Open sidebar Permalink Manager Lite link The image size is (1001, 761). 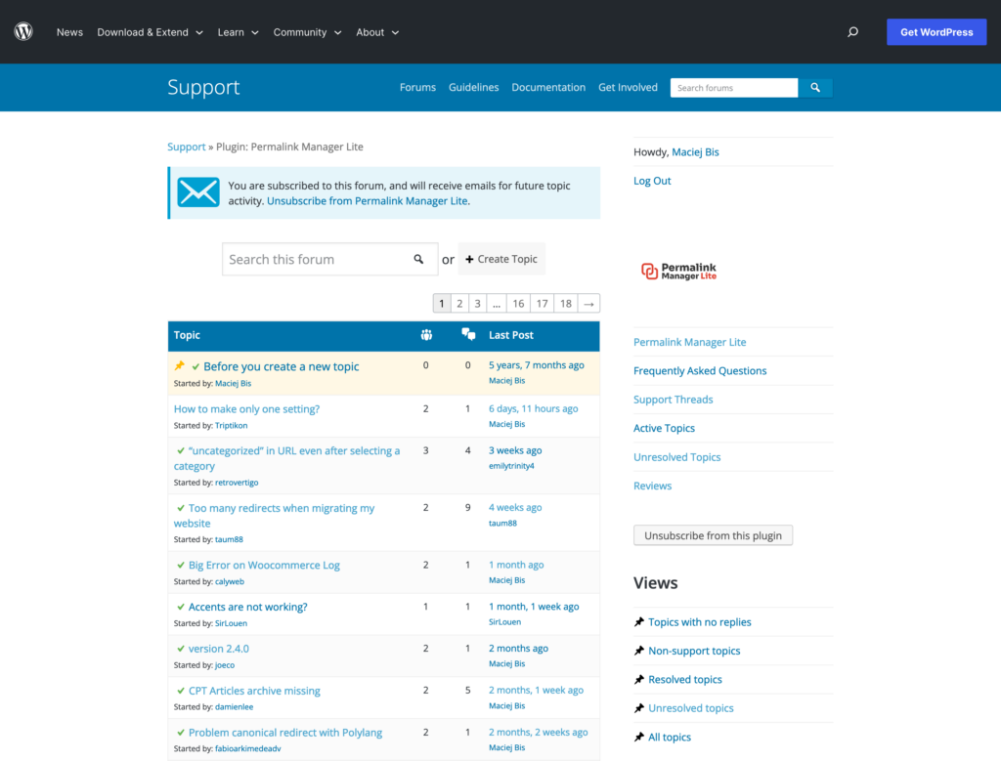[689, 342]
